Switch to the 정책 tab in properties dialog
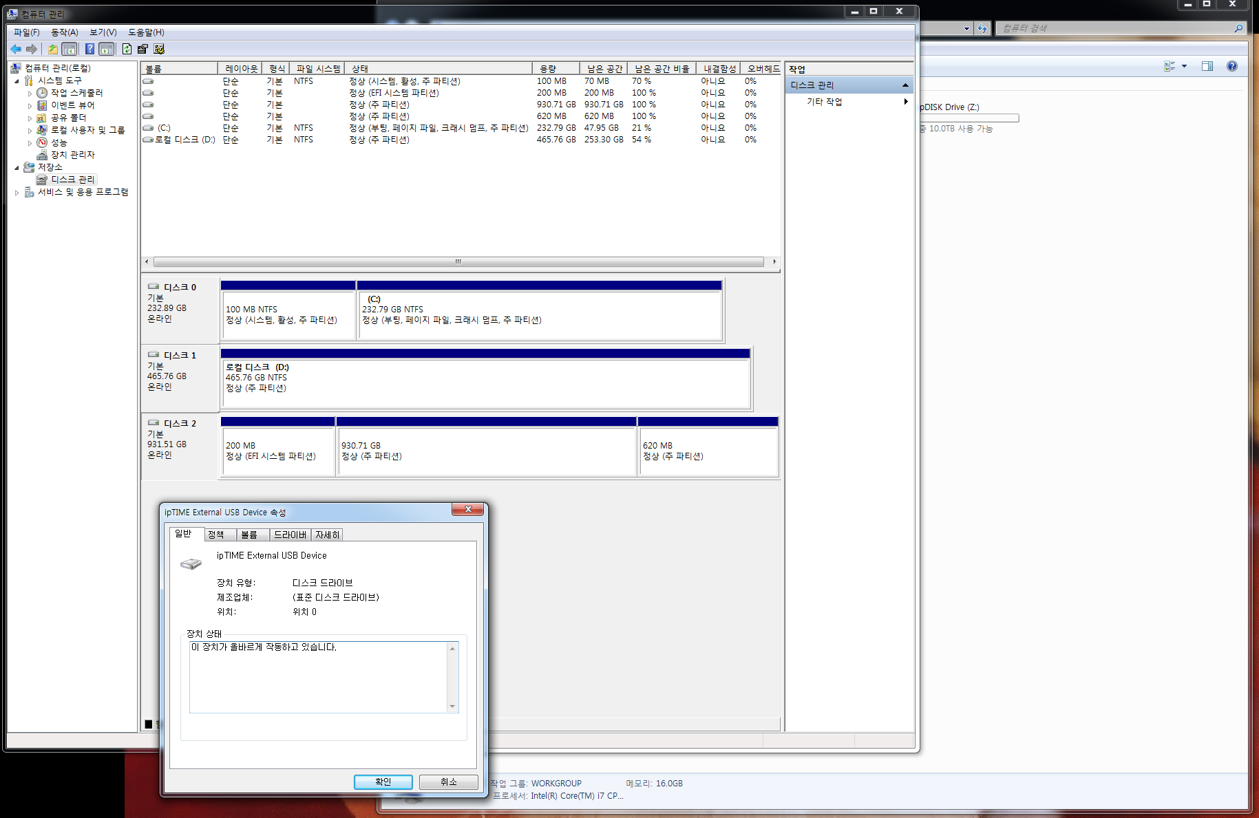1259x818 pixels. coord(220,535)
